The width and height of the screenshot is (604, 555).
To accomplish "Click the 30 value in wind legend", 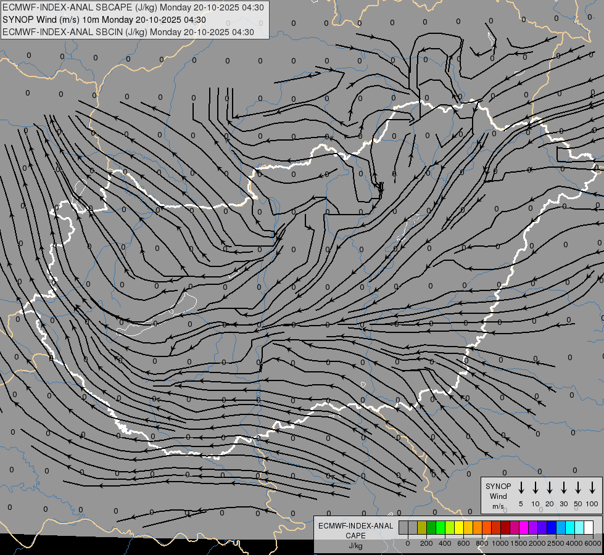I will tap(563, 504).
